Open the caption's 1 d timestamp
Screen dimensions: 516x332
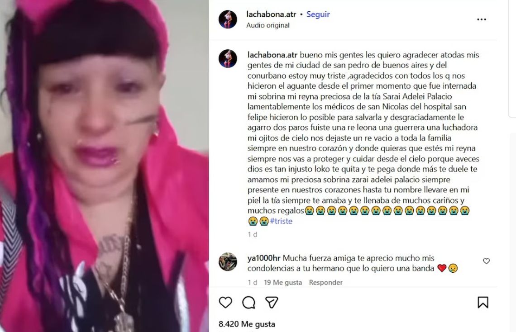point(253,234)
